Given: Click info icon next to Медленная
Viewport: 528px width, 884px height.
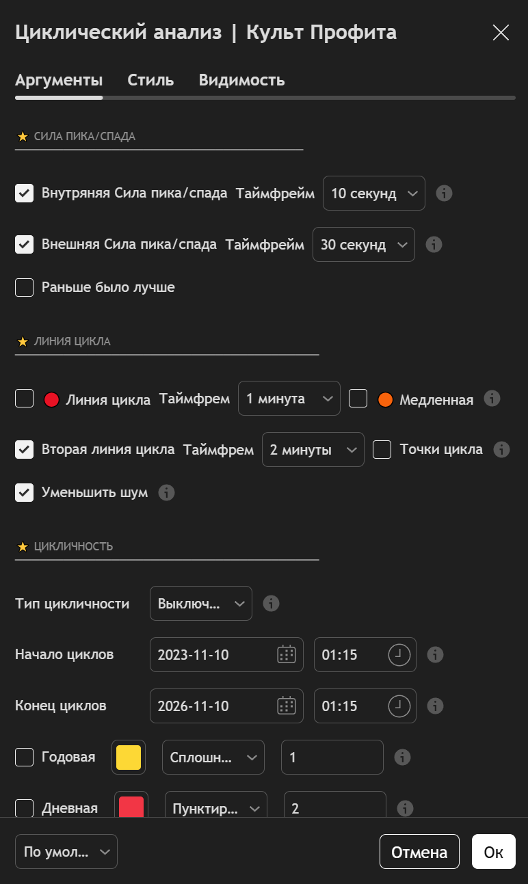Looking at the screenshot, I should pos(492,399).
